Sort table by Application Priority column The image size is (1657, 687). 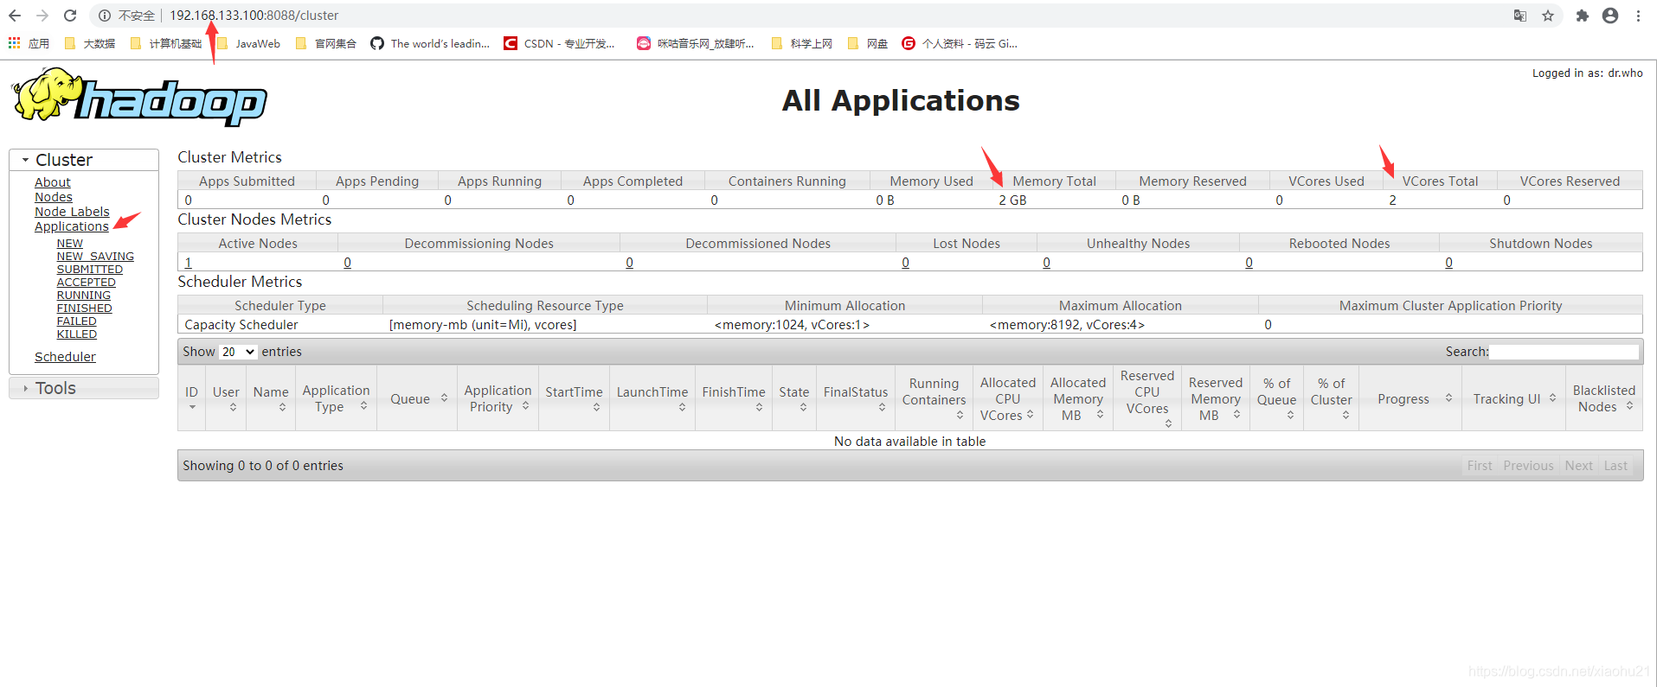(498, 398)
